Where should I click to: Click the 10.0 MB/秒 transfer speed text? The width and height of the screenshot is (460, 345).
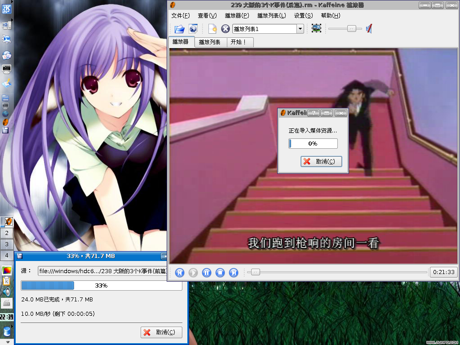coord(58,314)
